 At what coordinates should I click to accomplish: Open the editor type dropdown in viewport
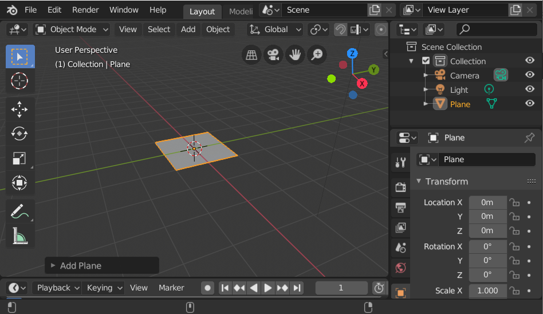[17, 30]
